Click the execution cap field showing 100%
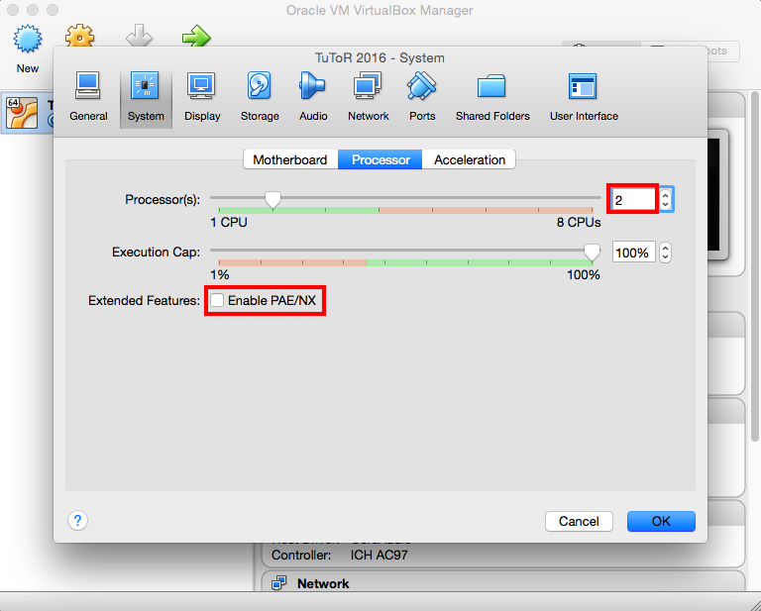 coord(633,253)
